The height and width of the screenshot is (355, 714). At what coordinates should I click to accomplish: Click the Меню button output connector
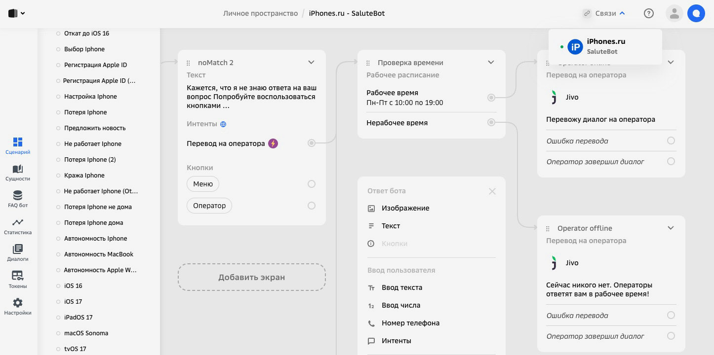coord(312,184)
